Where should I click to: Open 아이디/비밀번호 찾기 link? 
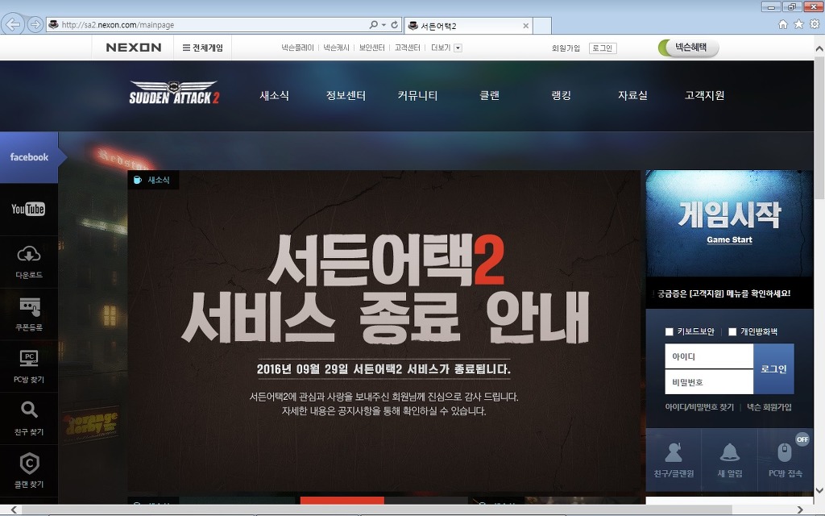pos(699,407)
